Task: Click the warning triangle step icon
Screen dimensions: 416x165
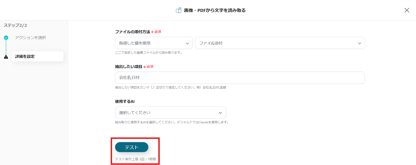Action: pos(6,57)
